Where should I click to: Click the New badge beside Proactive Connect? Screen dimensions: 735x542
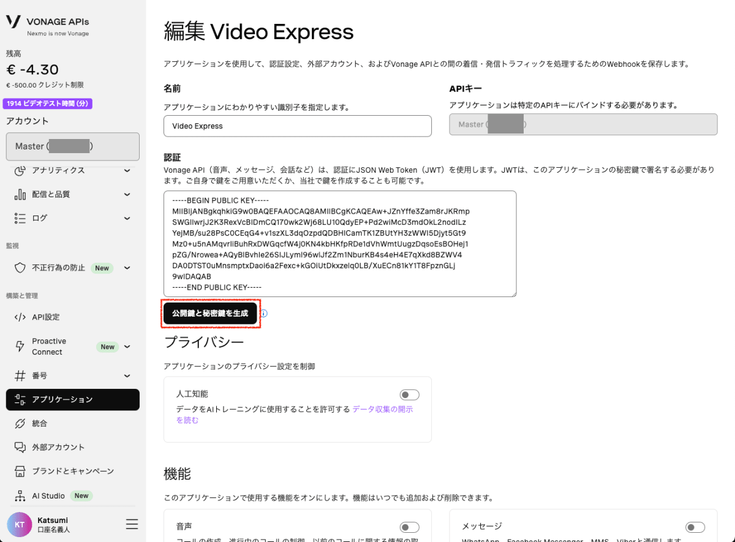pos(108,347)
